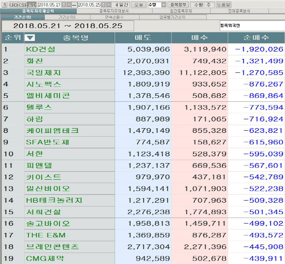Select the stock KD건설
285x264 pixels.
click(x=40, y=49)
